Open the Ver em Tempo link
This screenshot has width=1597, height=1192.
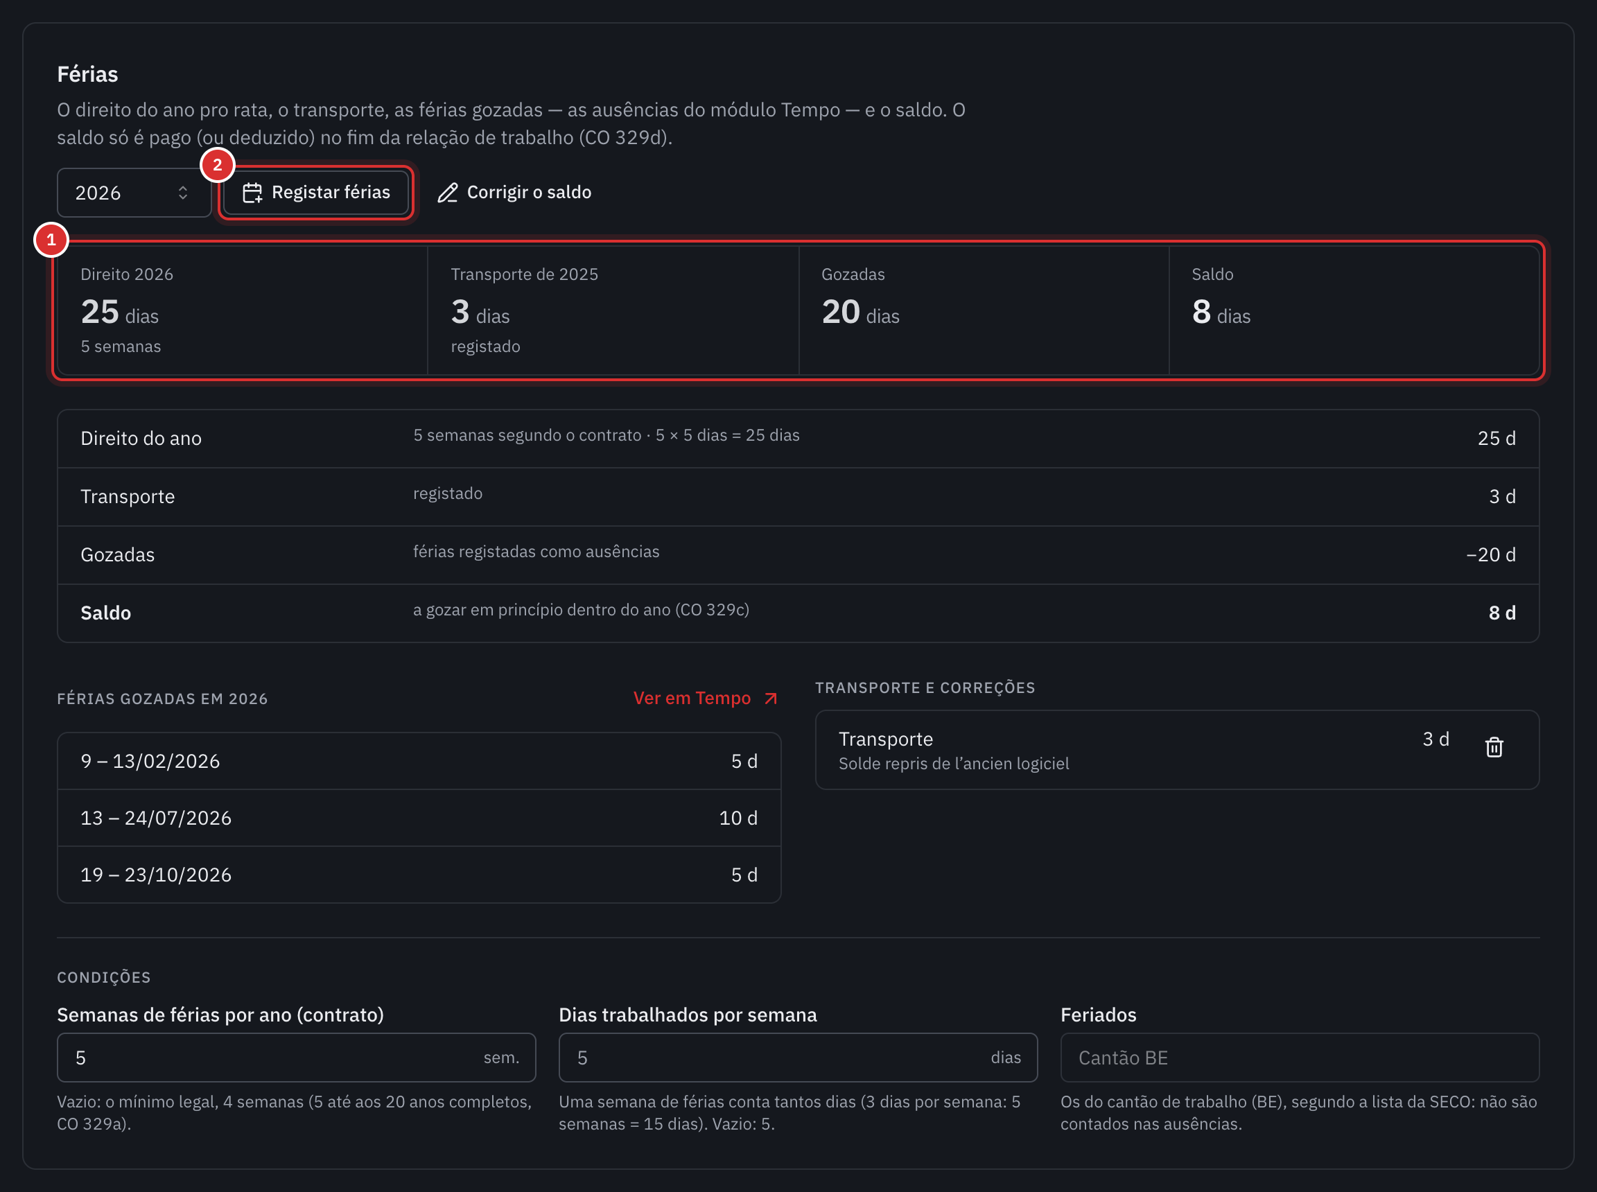(x=705, y=699)
